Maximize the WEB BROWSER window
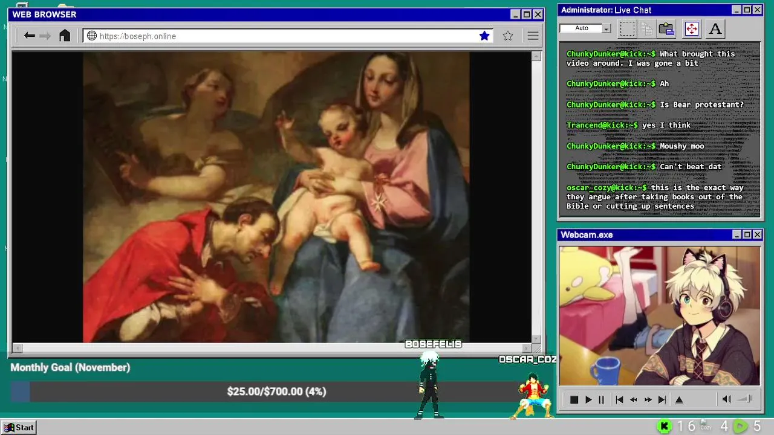The height and width of the screenshot is (435, 774). tap(527, 14)
